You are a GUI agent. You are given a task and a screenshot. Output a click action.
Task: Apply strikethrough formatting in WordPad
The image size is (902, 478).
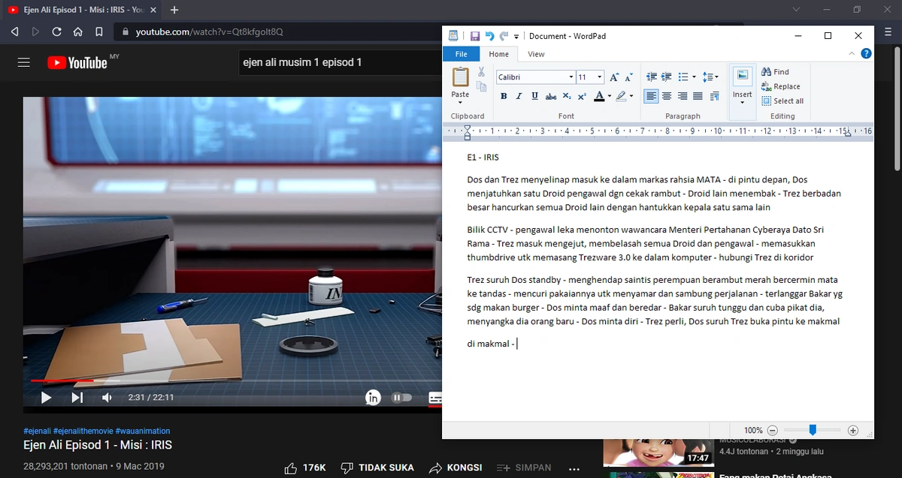(x=551, y=96)
